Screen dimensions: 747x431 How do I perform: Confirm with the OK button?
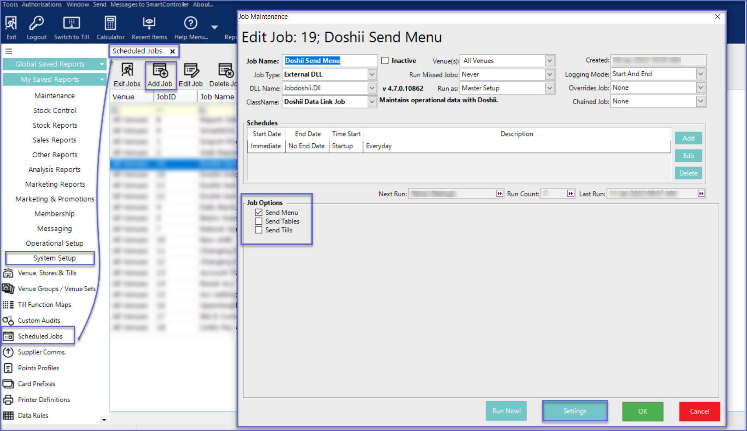(642, 411)
